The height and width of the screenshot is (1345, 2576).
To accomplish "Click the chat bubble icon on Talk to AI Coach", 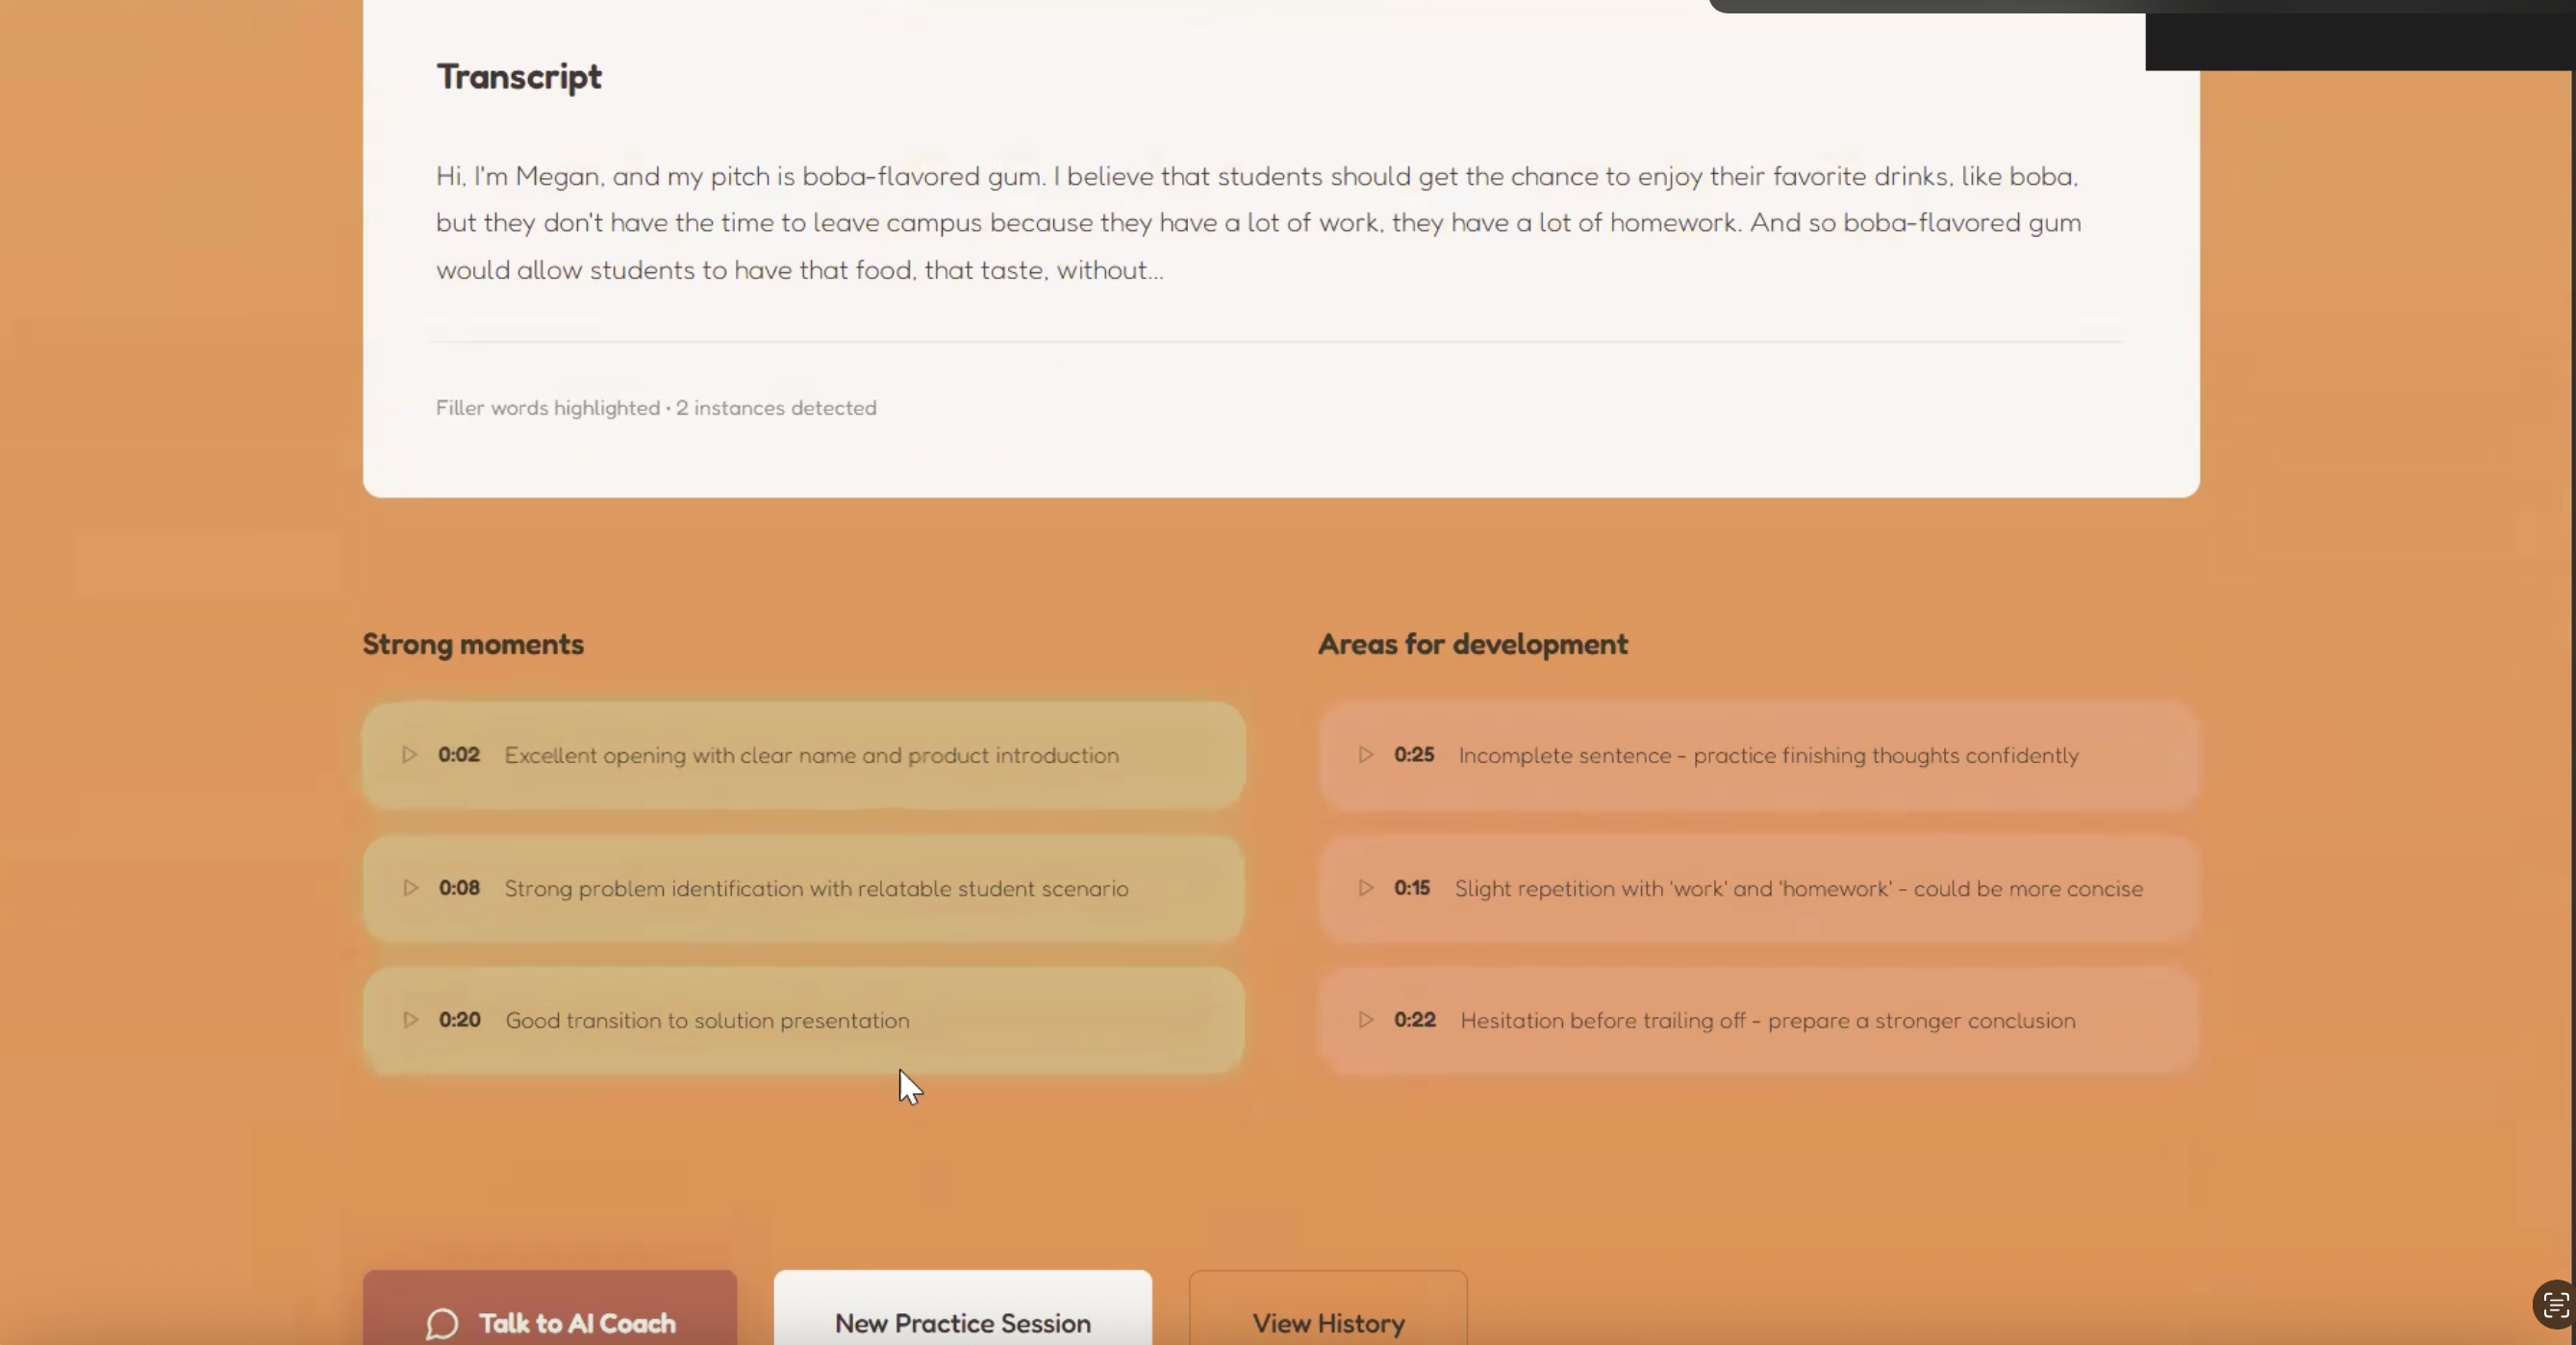I will coord(442,1324).
